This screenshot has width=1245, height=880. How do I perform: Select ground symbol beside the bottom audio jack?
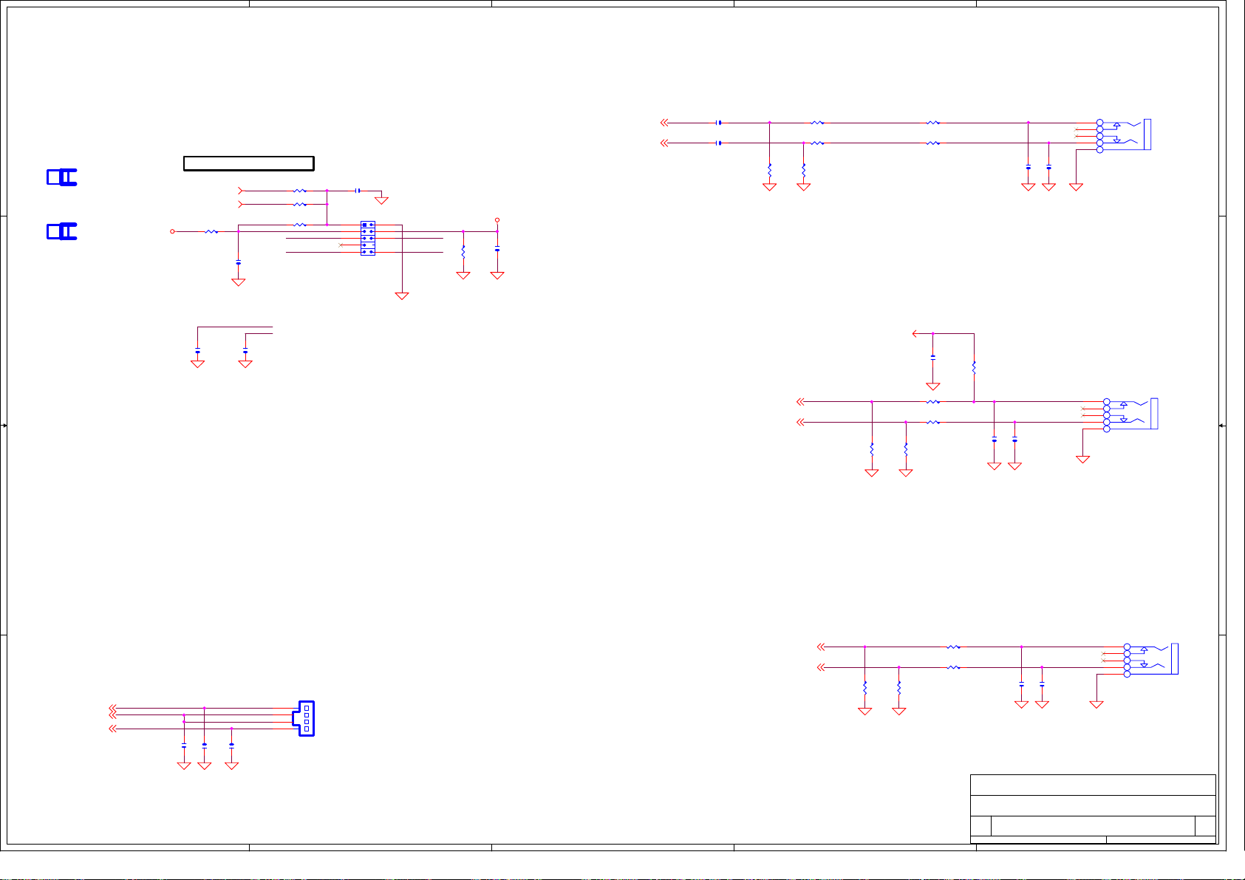click(1096, 704)
